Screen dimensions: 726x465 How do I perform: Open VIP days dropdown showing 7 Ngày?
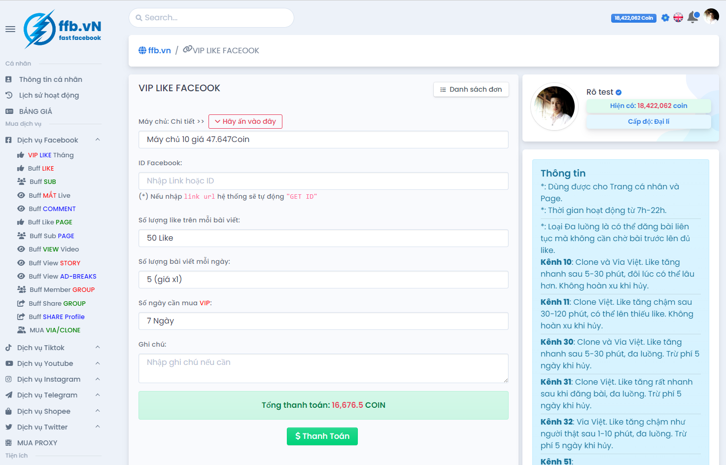(323, 321)
